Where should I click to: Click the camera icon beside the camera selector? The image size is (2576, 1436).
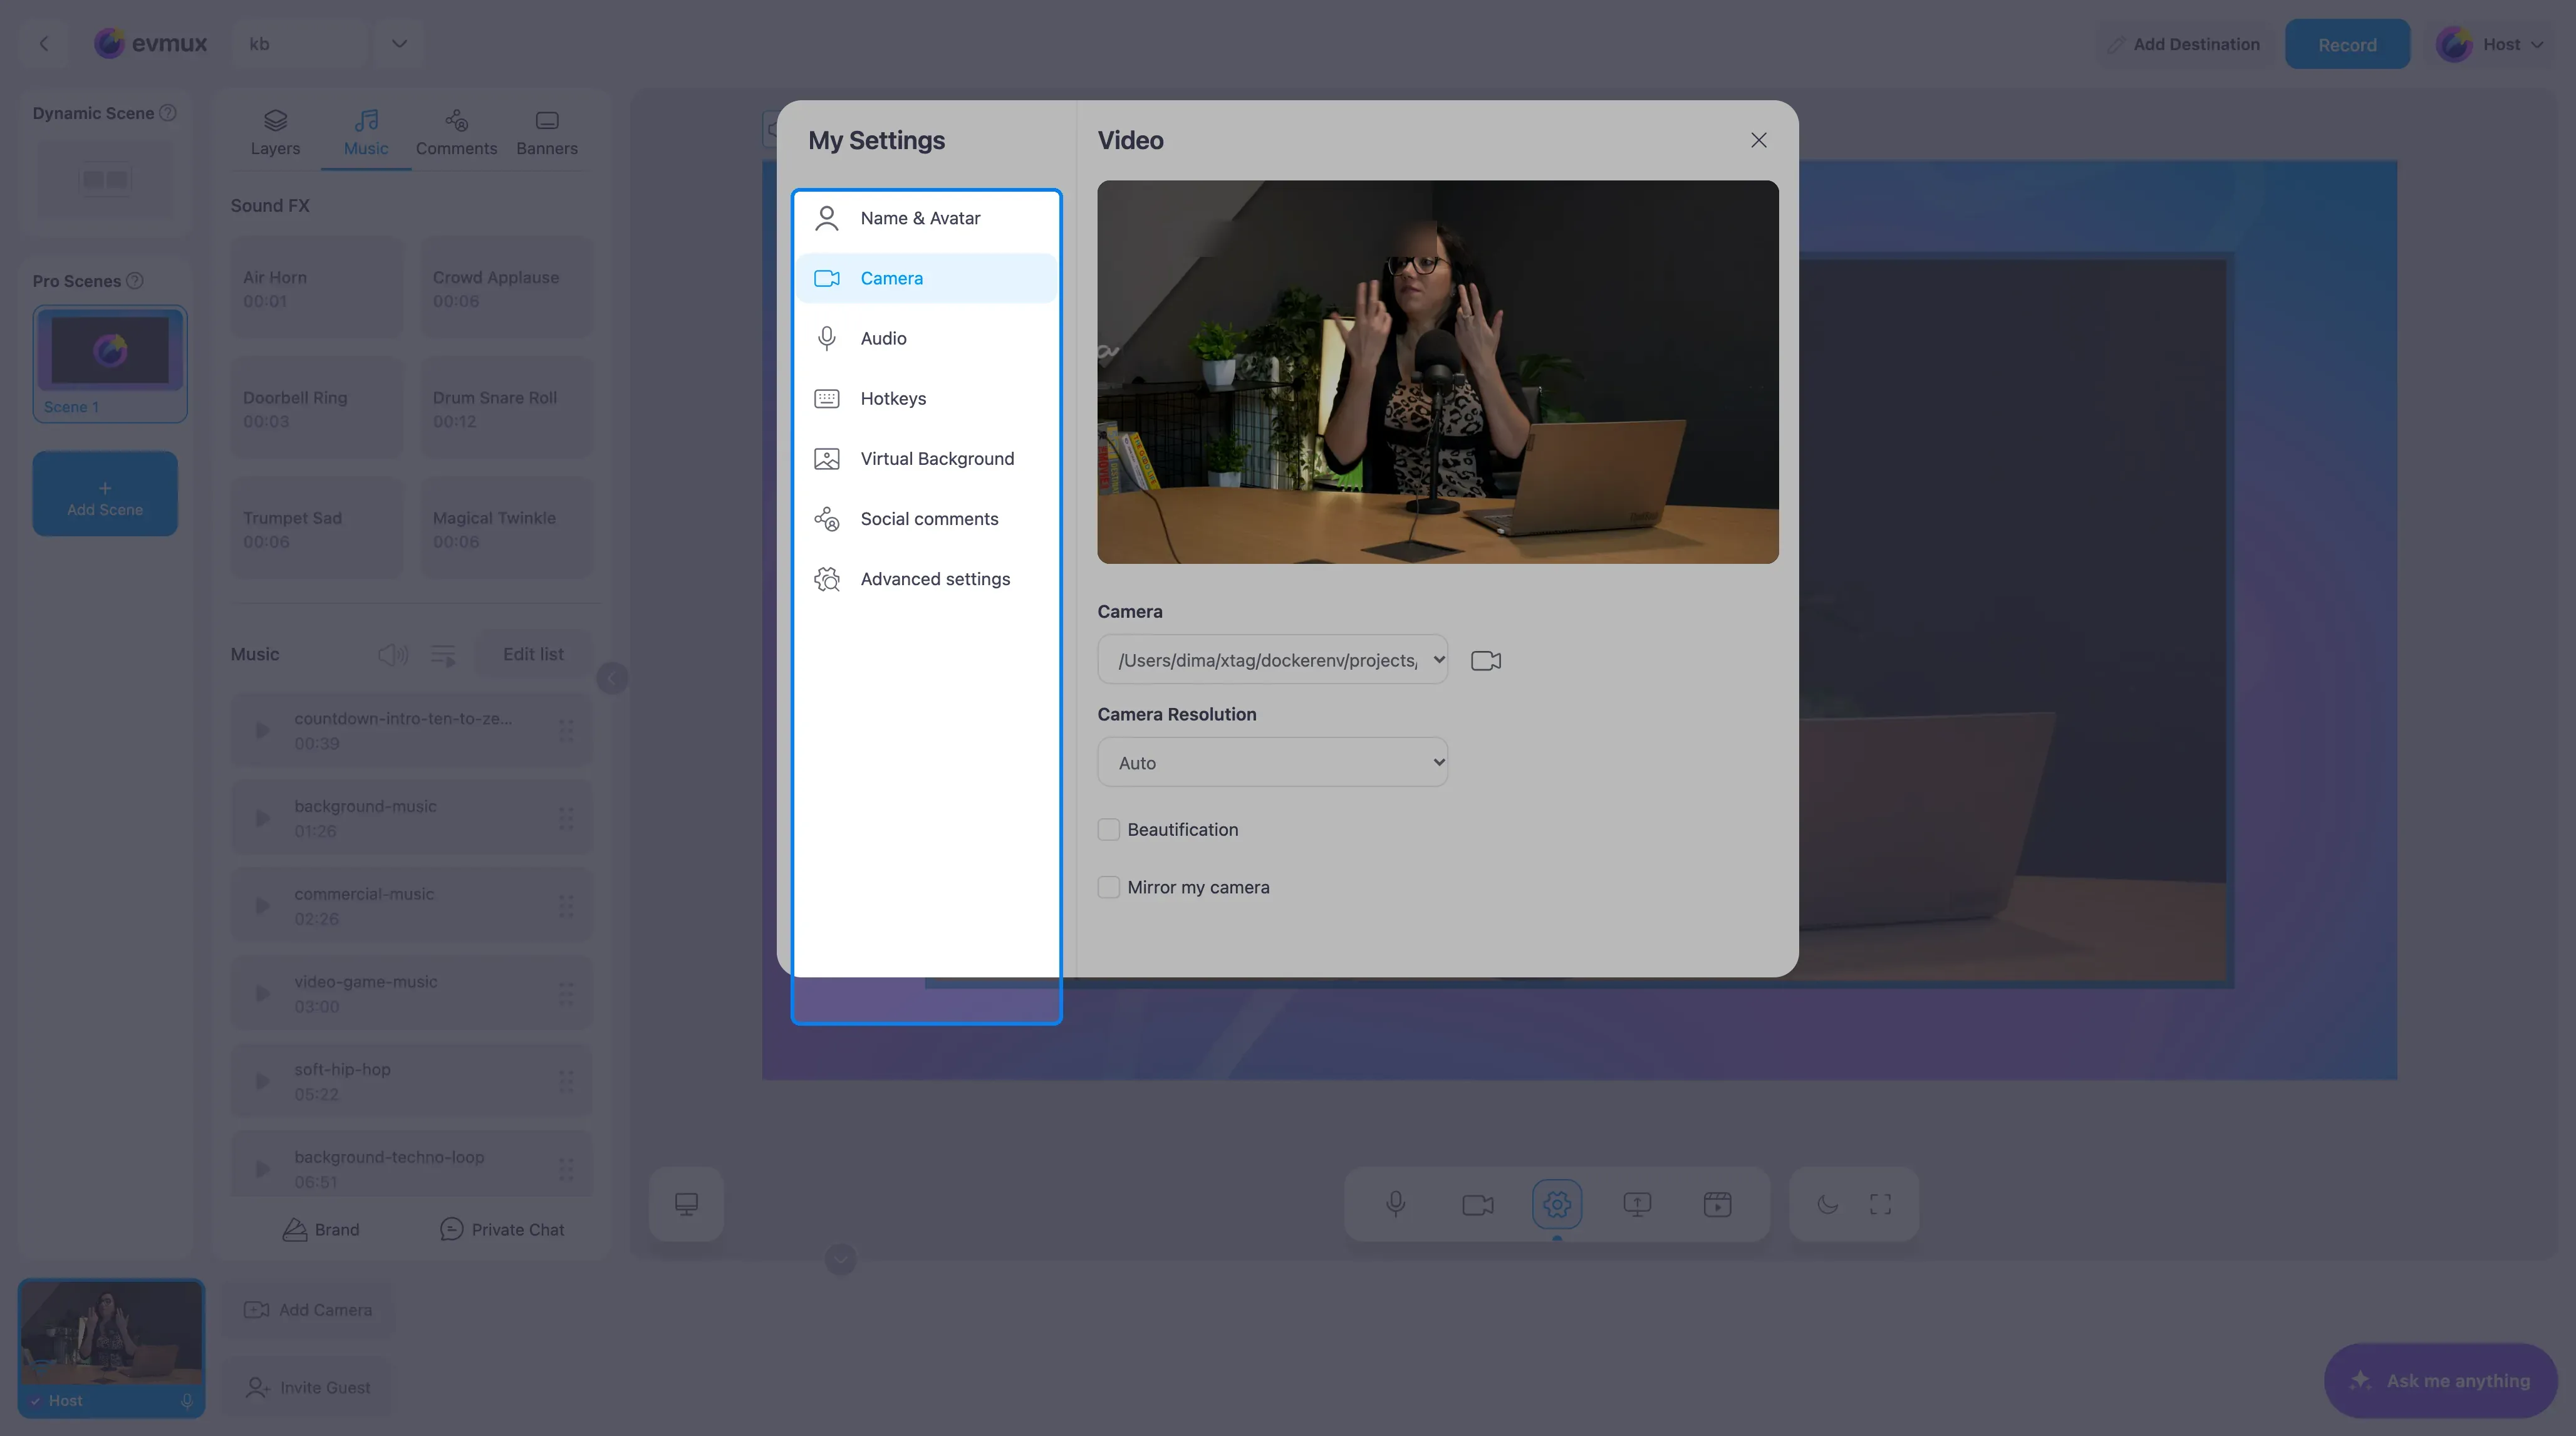1486,660
